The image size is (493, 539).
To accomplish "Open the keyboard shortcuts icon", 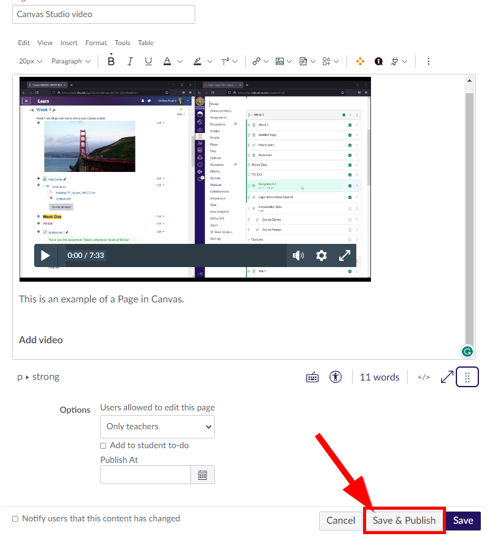I will pyautogui.click(x=312, y=377).
